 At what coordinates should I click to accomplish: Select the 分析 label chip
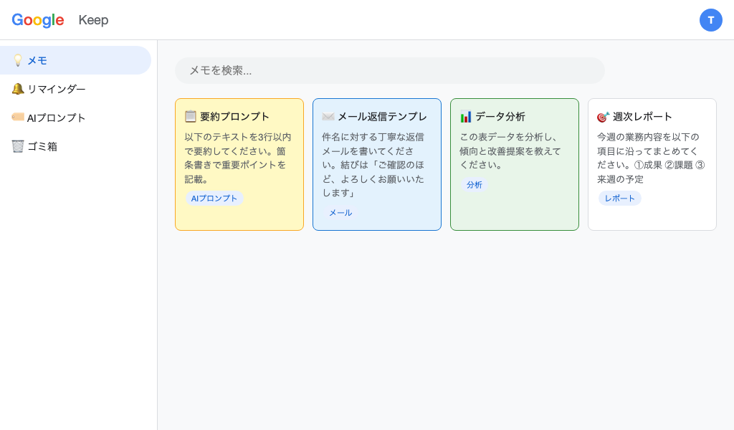click(475, 184)
